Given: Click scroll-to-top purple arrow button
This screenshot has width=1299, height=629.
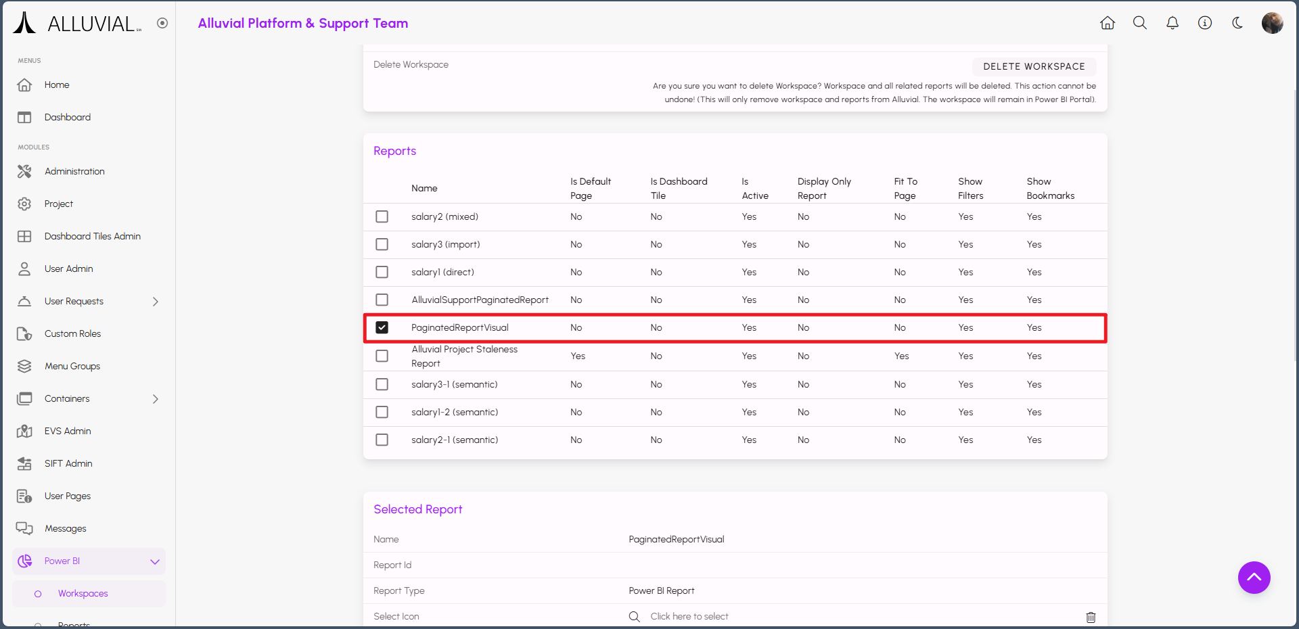Looking at the screenshot, I should 1254,578.
